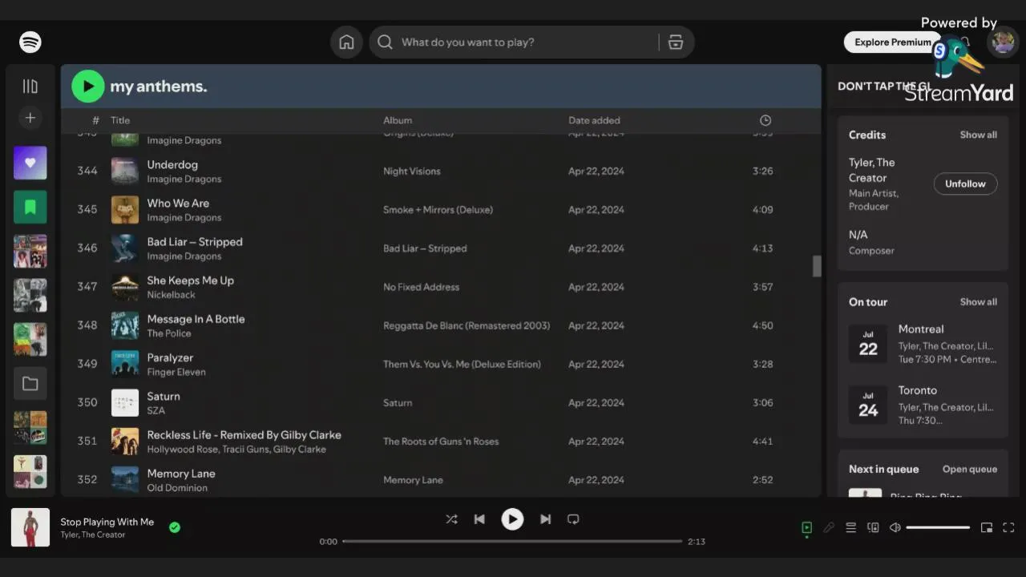1026x577 pixels.
Task: Unfollow Tyler, The Creator
Action: (x=965, y=184)
